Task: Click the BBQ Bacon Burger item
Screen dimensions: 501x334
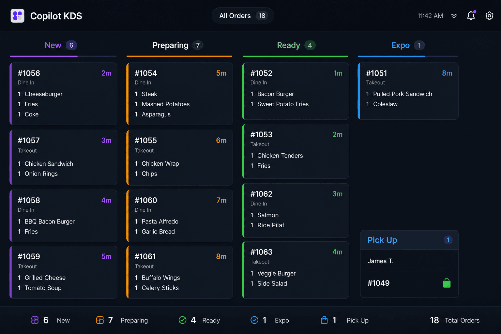Action: click(46, 221)
